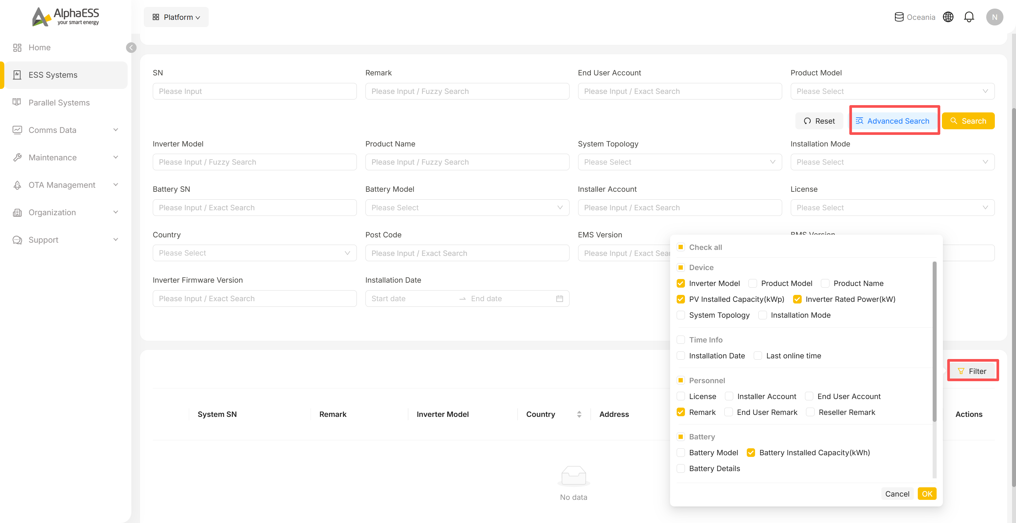The height and width of the screenshot is (523, 1016).
Task: Check the Last online time checkbox
Action: tap(758, 355)
